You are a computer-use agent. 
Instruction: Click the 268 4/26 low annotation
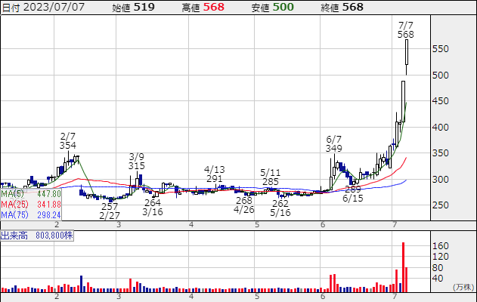[244, 205]
